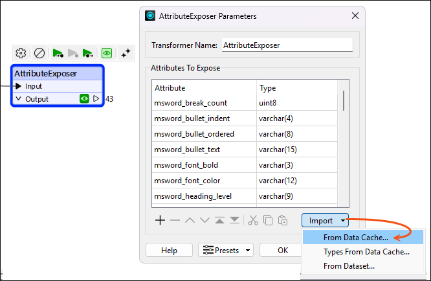Open the Import dropdown arrow
Image resolution: width=431 pixels, height=281 pixels.
(x=343, y=221)
